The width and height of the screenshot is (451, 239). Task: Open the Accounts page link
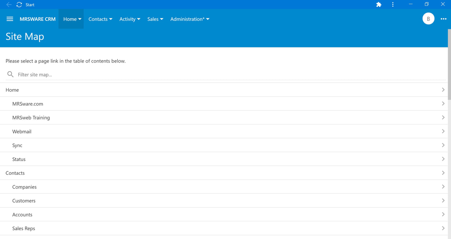coord(224,214)
